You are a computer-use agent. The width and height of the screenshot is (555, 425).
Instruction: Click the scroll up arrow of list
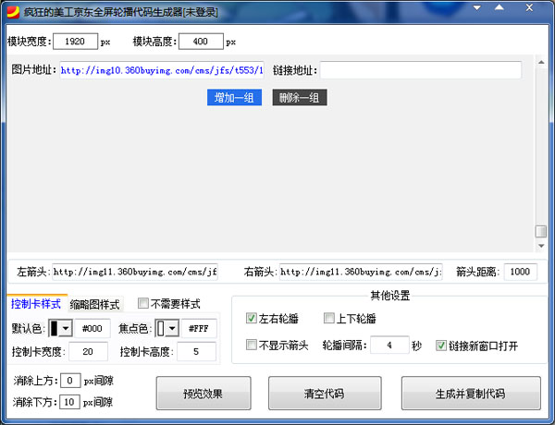[x=541, y=62]
